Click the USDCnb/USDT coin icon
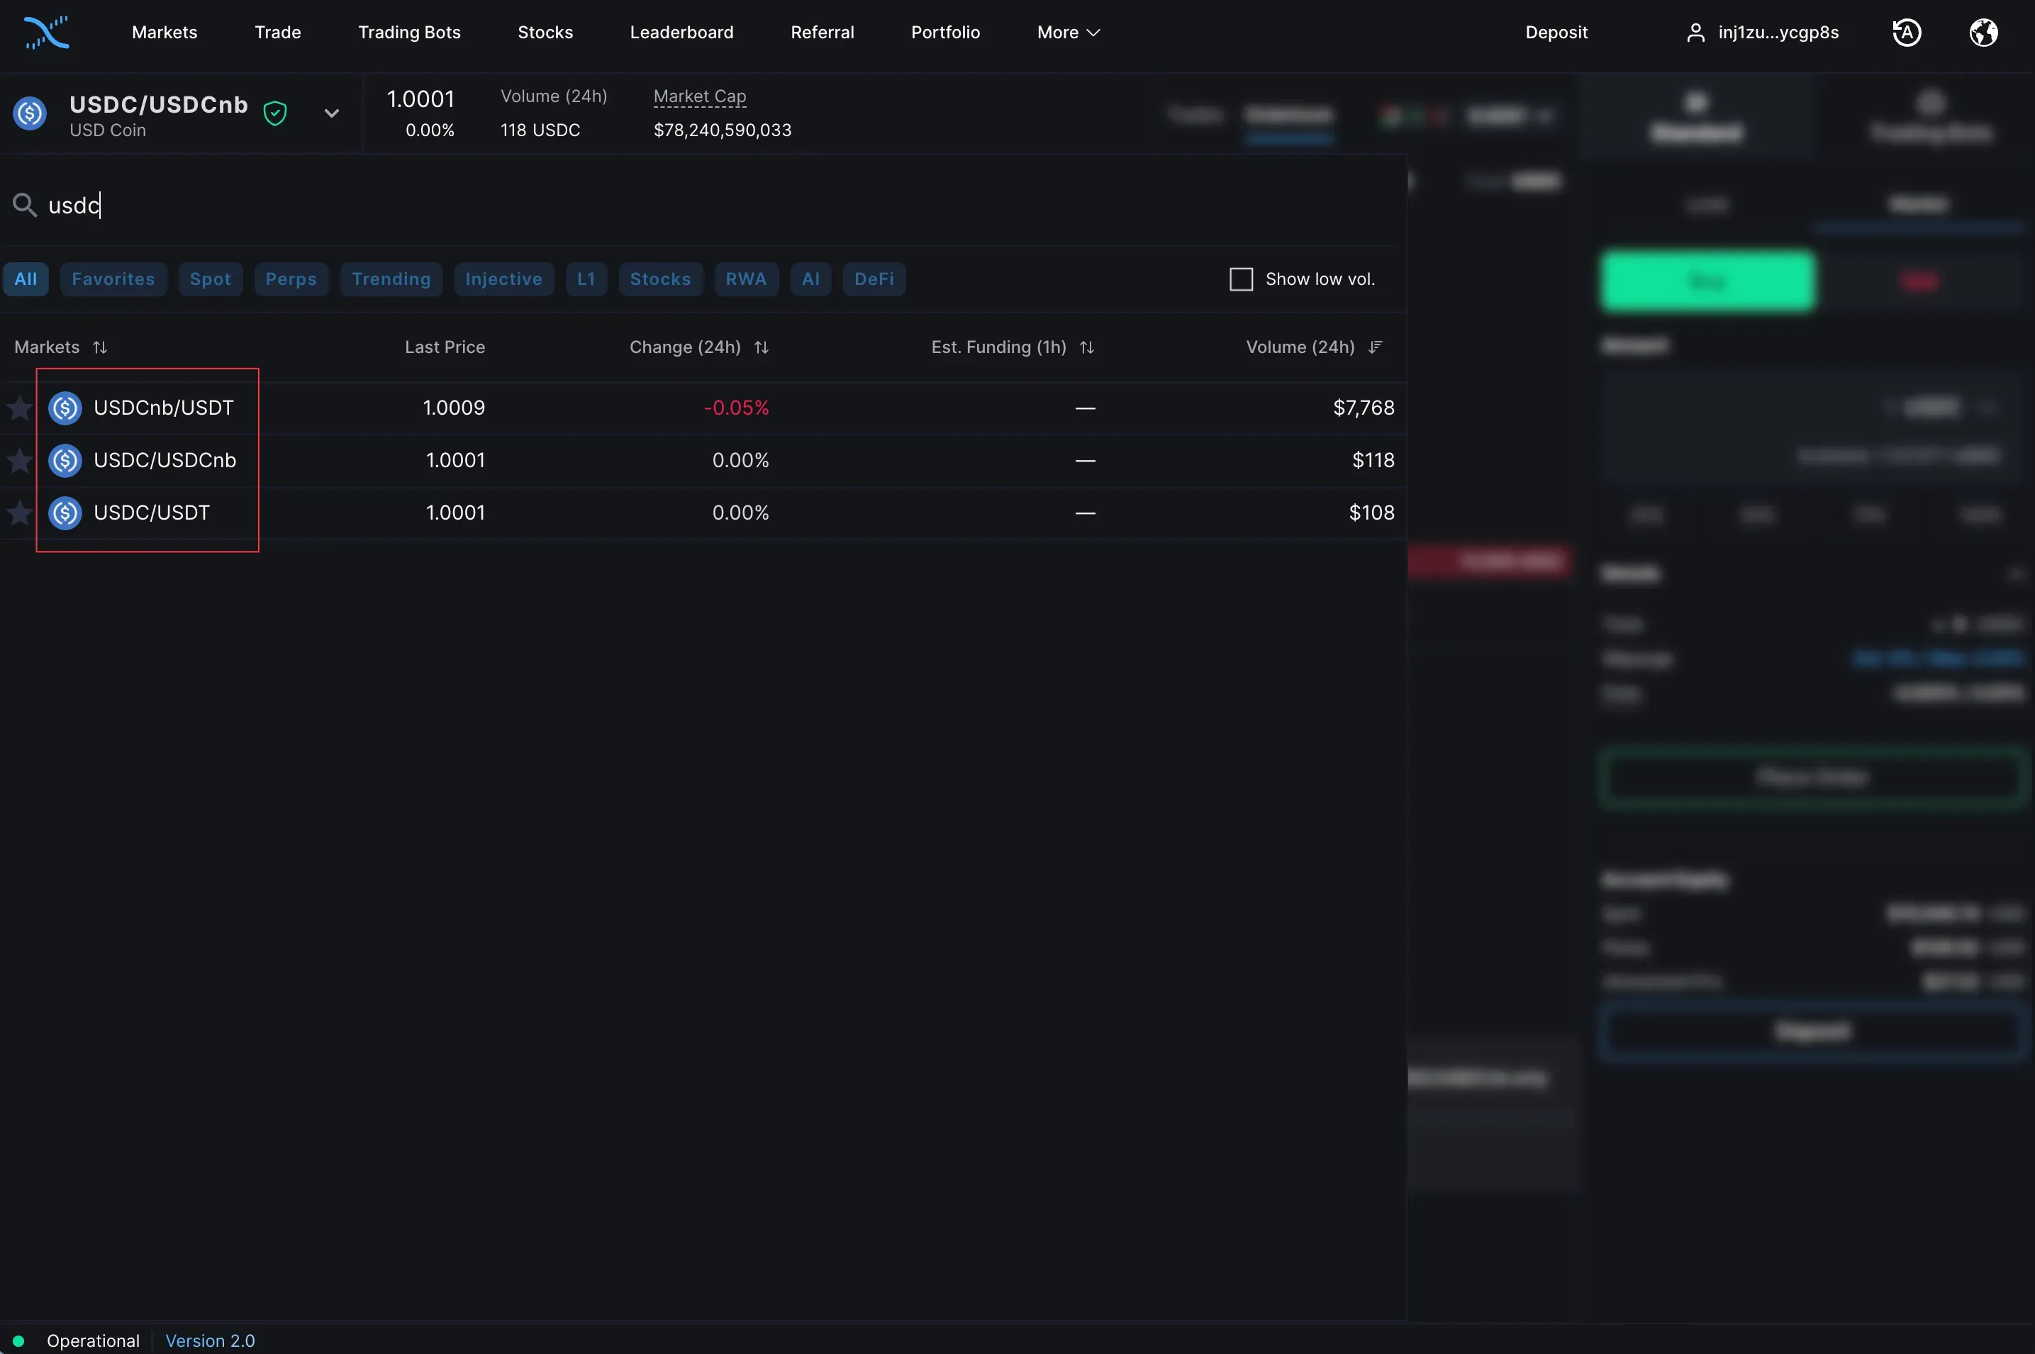This screenshot has height=1354, width=2035. tap(65, 408)
